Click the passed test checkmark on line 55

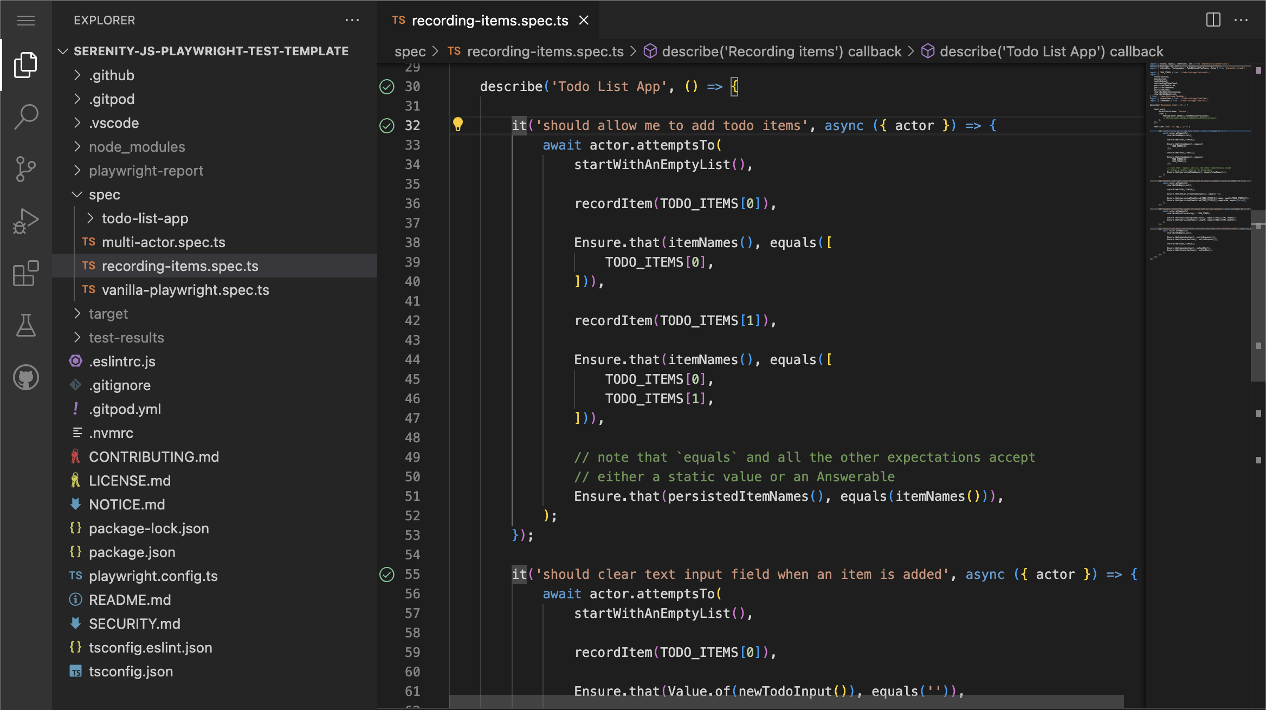pyautogui.click(x=387, y=574)
